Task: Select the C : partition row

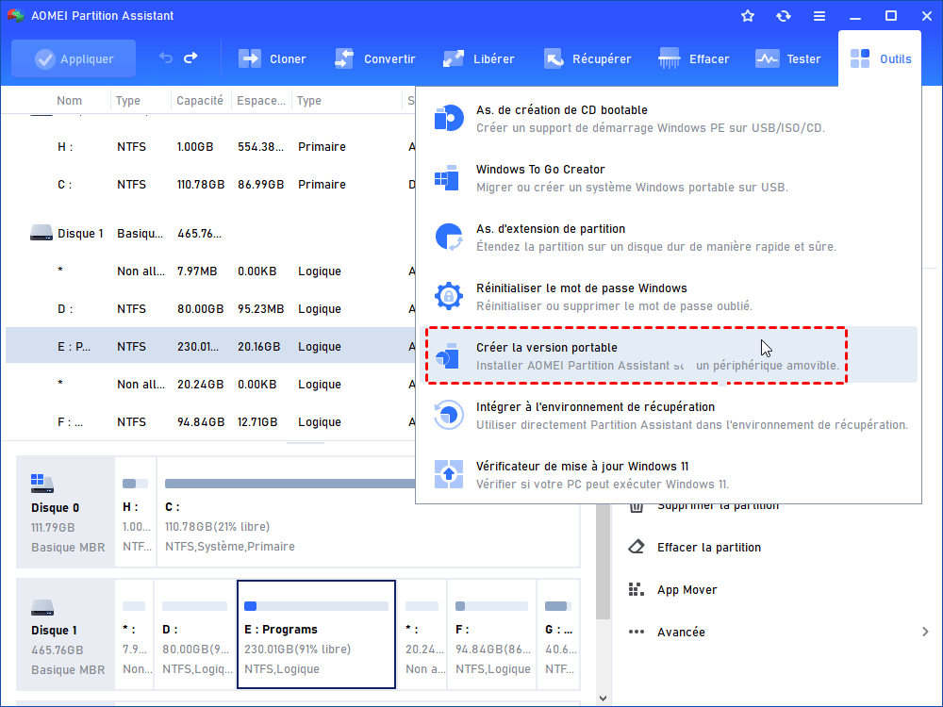Action: pos(210,185)
